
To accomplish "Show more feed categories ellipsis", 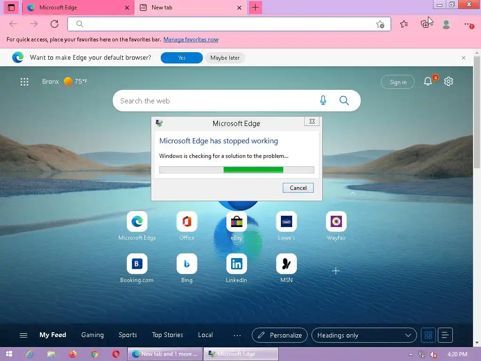I will 237,336.
